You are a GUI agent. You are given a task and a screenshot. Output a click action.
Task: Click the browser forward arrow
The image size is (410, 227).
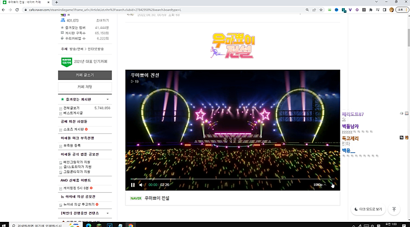[x=10, y=10]
